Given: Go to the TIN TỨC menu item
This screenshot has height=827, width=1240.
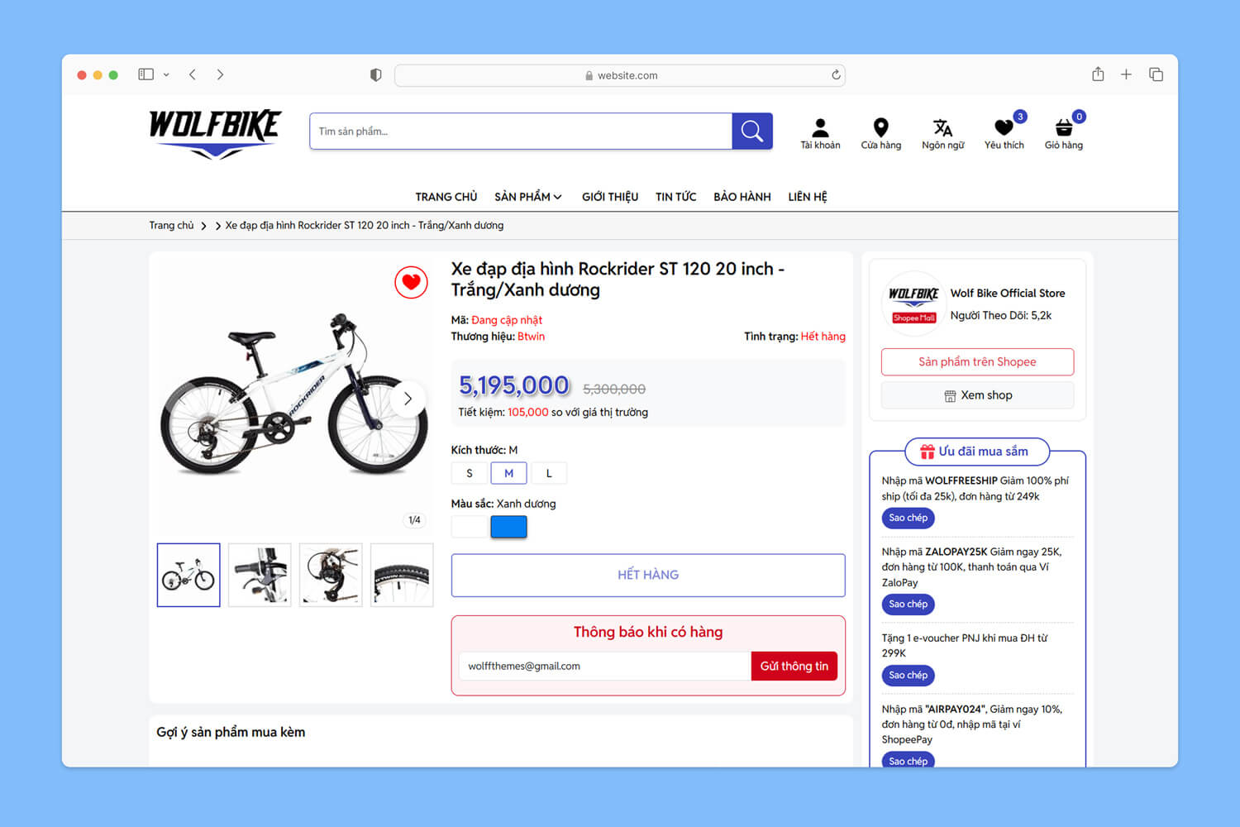Looking at the screenshot, I should click(x=675, y=197).
